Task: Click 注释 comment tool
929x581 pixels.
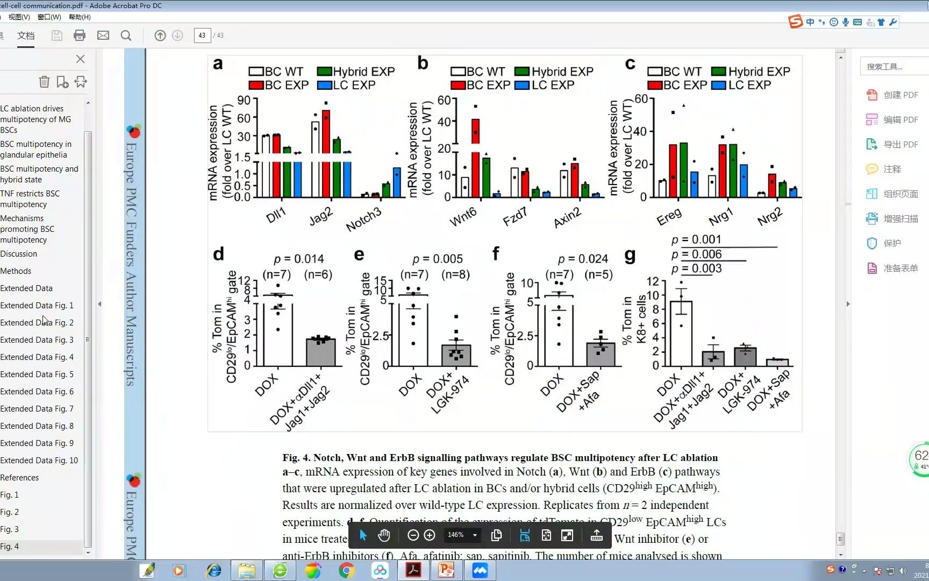Action: 884,169
